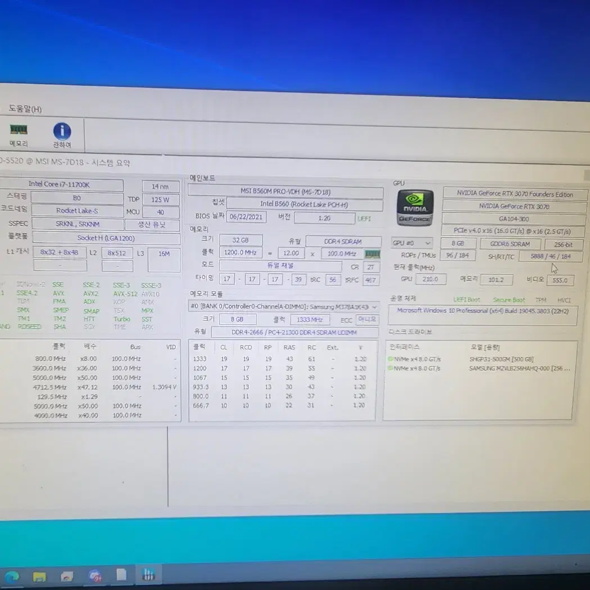The image size is (590, 590).
Task: Click the memory multiplier 12.00 value
Action: pyautogui.click(x=291, y=253)
